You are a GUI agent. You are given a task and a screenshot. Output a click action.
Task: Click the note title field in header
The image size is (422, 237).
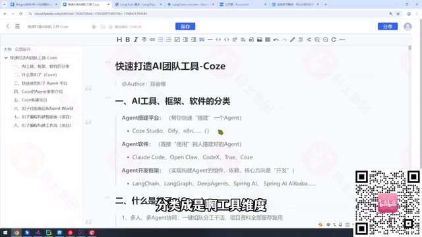48,26
